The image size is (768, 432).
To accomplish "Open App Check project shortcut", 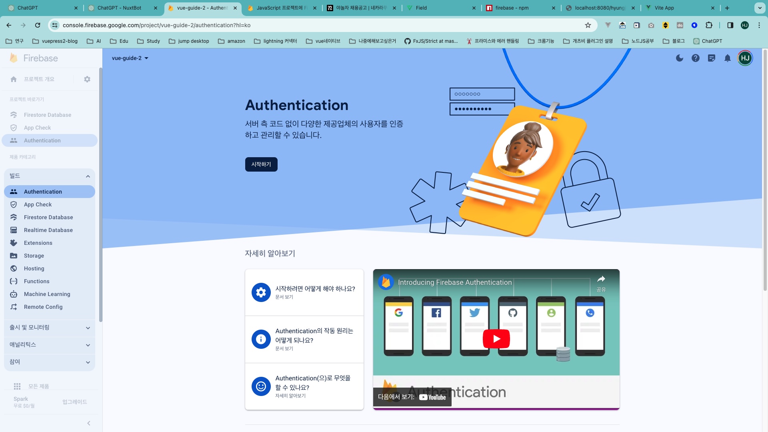I will (x=50, y=128).
